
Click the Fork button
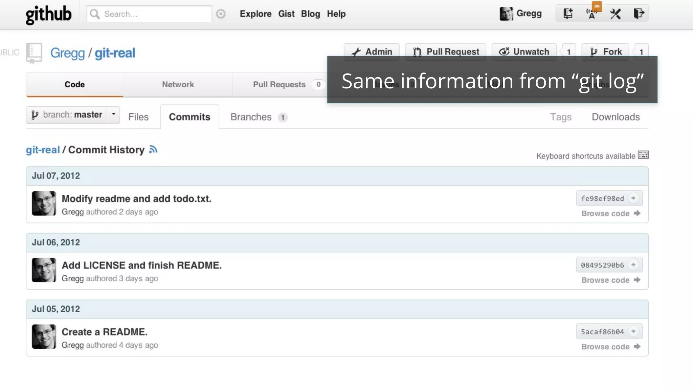click(x=605, y=51)
